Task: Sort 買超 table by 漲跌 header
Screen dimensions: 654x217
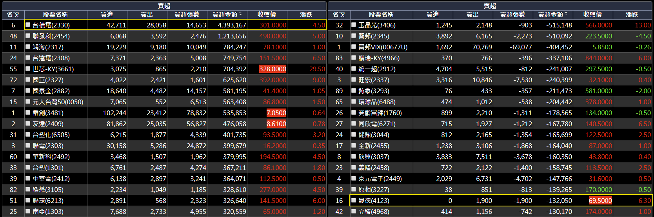Action: (x=306, y=14)
